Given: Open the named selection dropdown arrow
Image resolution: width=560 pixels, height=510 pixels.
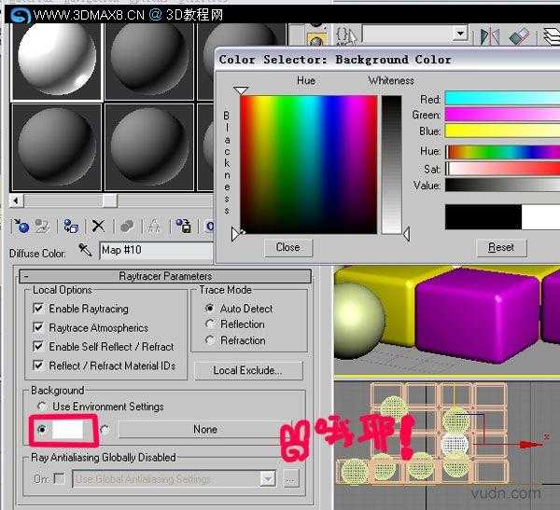Looking at the screenshot, I should [x=460, y=34].
